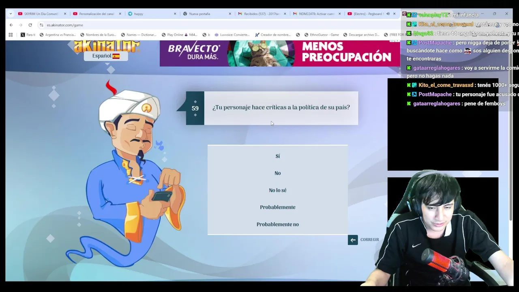
Task: Open the apps grid icon in bookmarks bar
Action: point(11,35)
